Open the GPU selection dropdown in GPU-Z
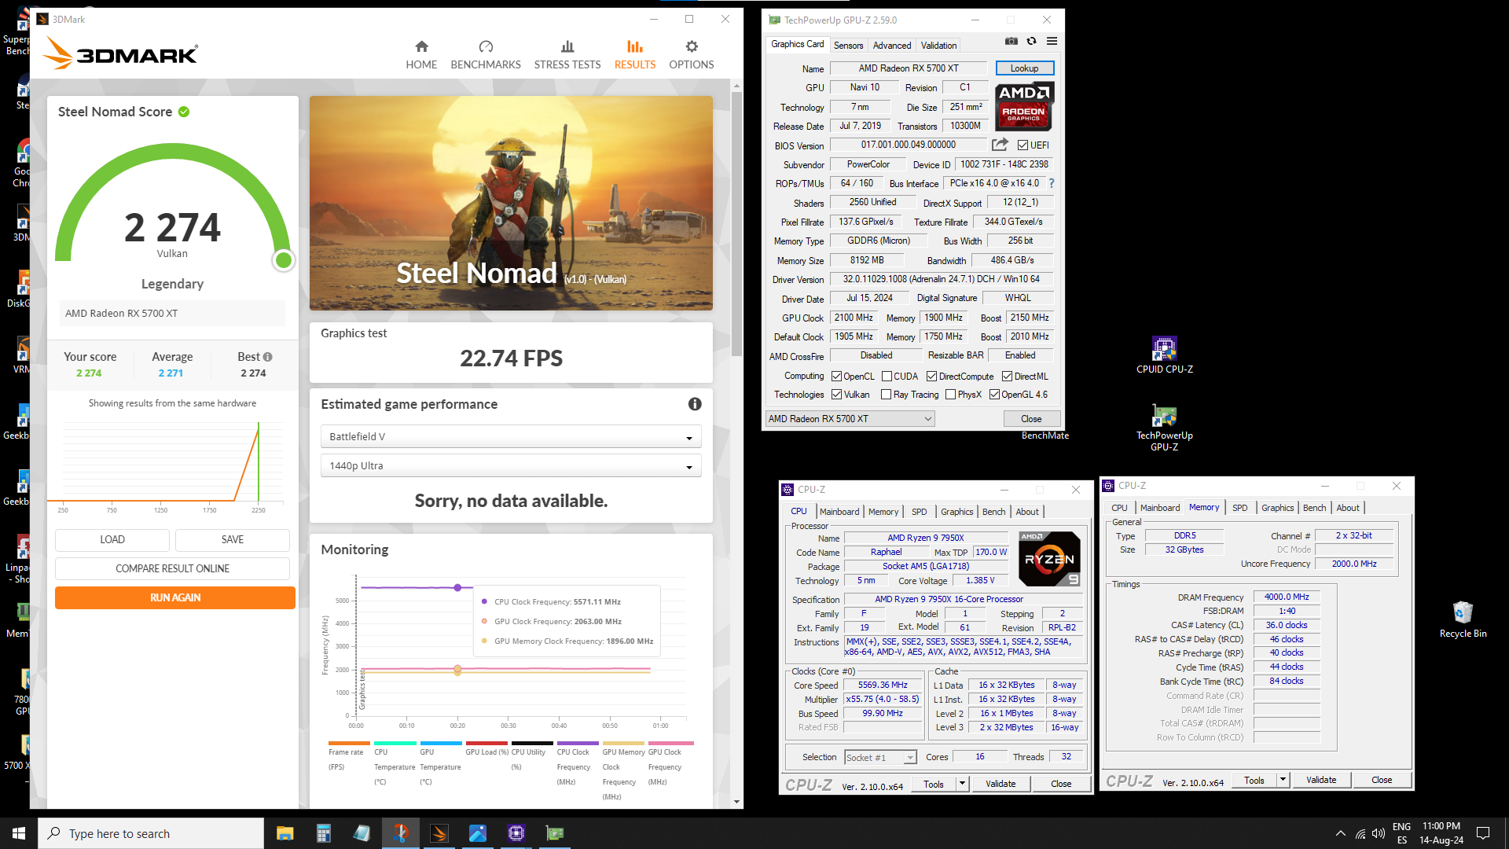 coord(850,419)
